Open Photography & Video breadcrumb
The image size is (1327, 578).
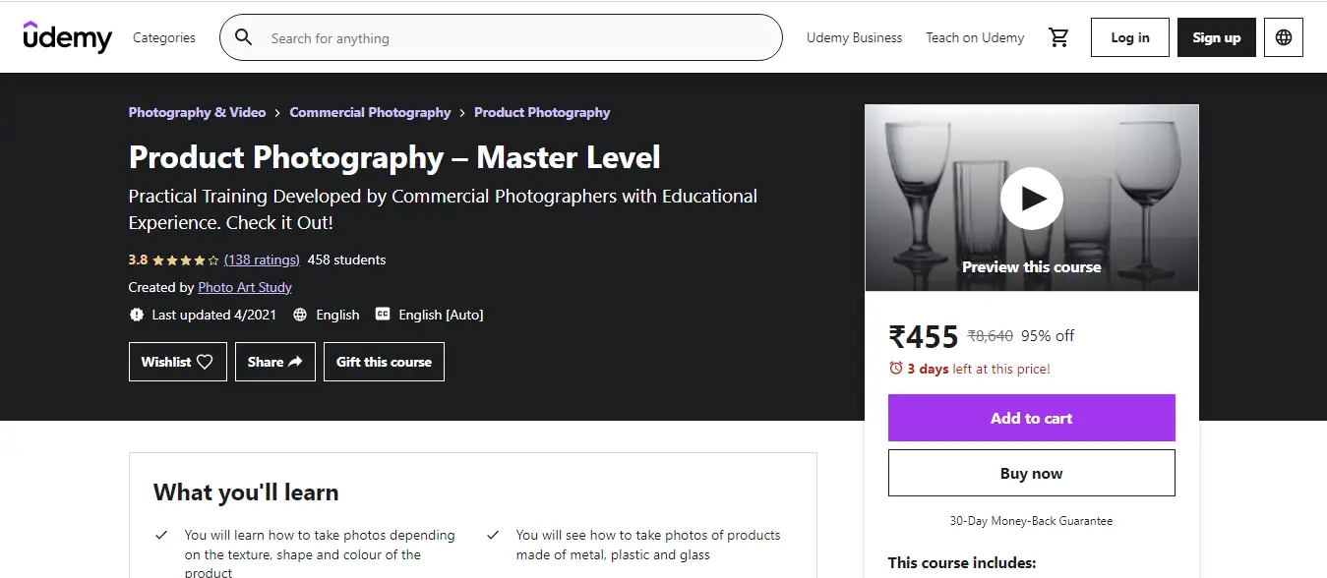[x=197, y=112]
